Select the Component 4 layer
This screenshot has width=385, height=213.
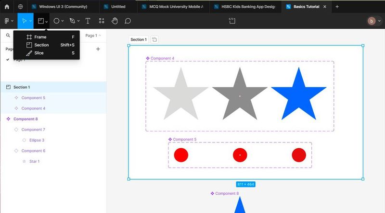pyautogui.click(x=53, y=108)
